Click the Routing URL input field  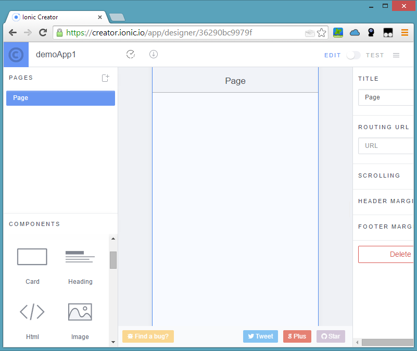[386, 146]
